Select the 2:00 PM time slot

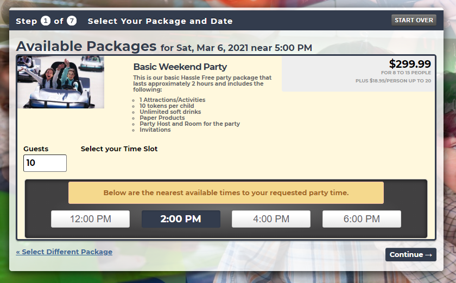[181, 219]
